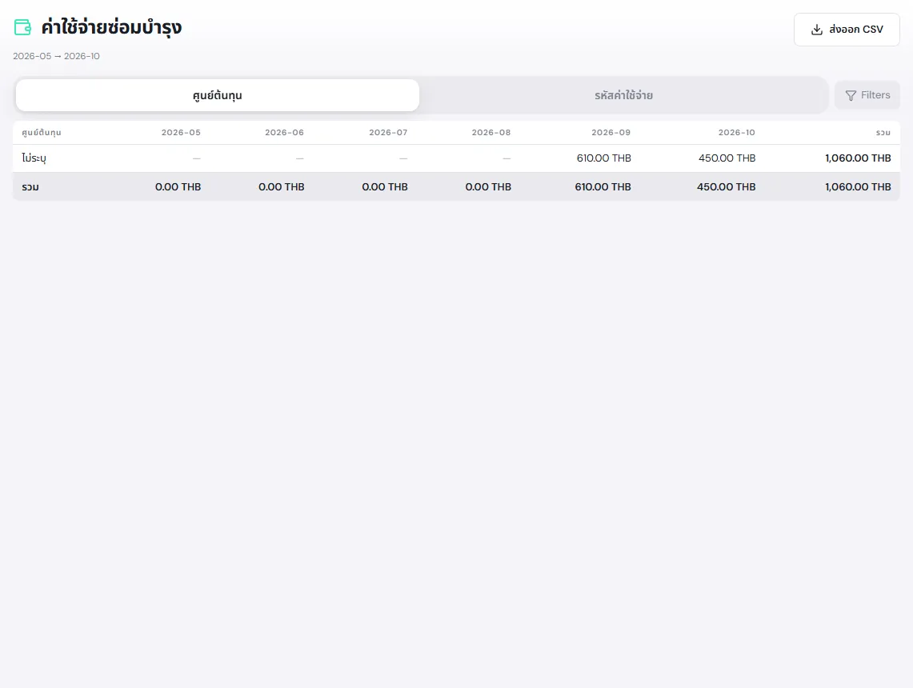Click the green wallet icon beside the title
Viewport: 913px width, 688px height.
(x=22, y=27)
